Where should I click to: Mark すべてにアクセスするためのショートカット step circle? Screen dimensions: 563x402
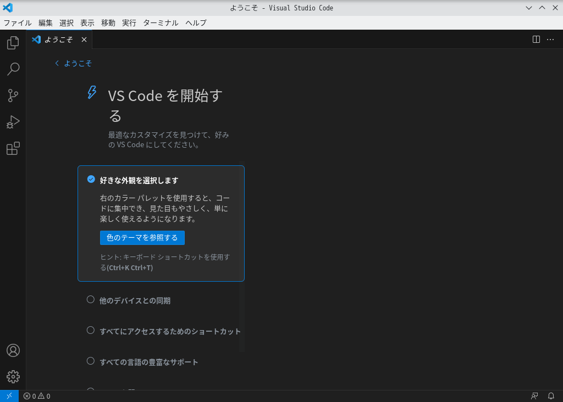point(91,330)
